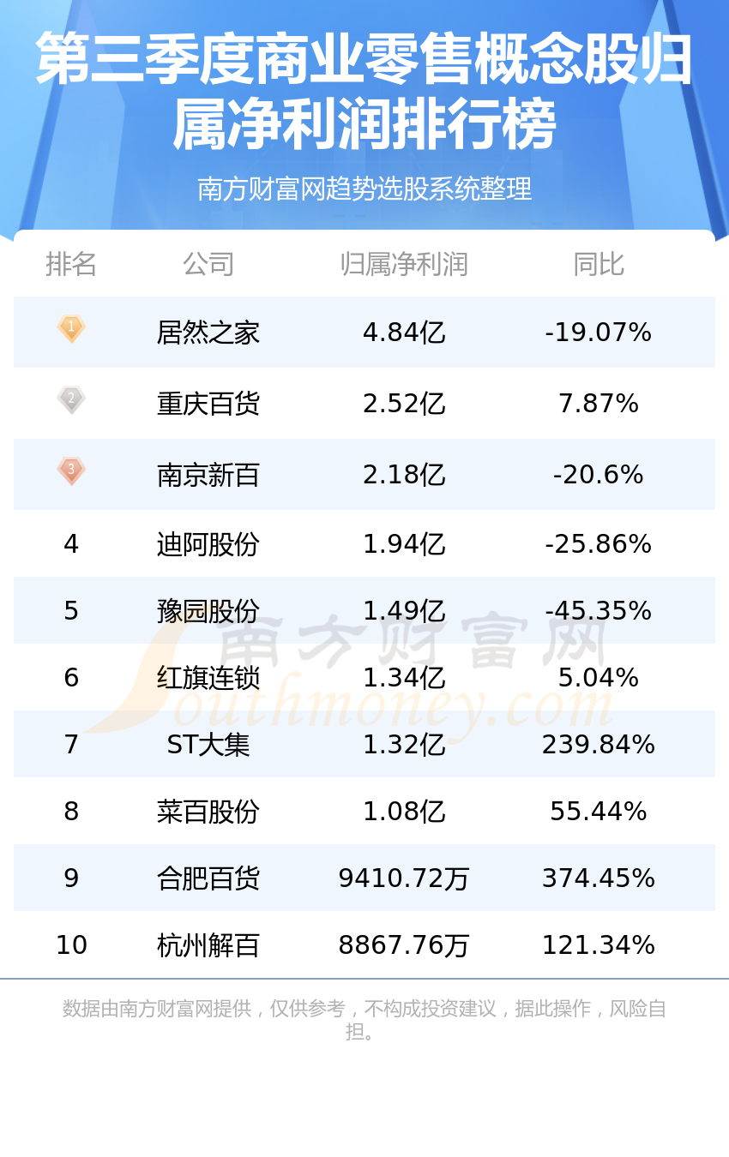Click company name 迪阿股份
This screenshot has width=729, height=1157.
tap(208, 544)
